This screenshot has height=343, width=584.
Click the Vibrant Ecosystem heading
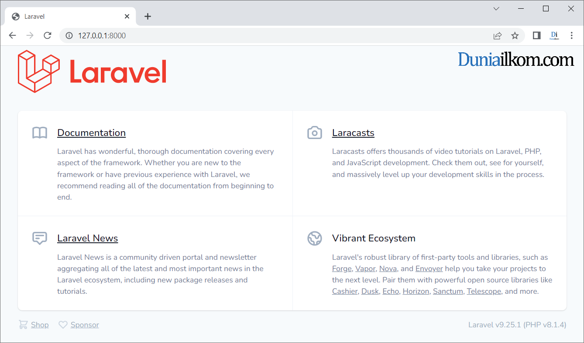[374, 238]
